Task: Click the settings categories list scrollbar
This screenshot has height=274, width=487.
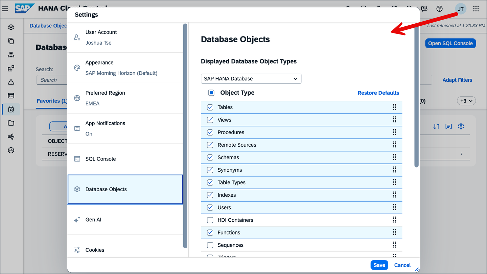Action: tap(185, 136)
